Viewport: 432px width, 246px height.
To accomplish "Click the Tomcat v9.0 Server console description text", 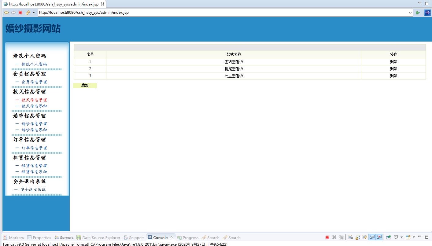I will click(x=115, y=244).
